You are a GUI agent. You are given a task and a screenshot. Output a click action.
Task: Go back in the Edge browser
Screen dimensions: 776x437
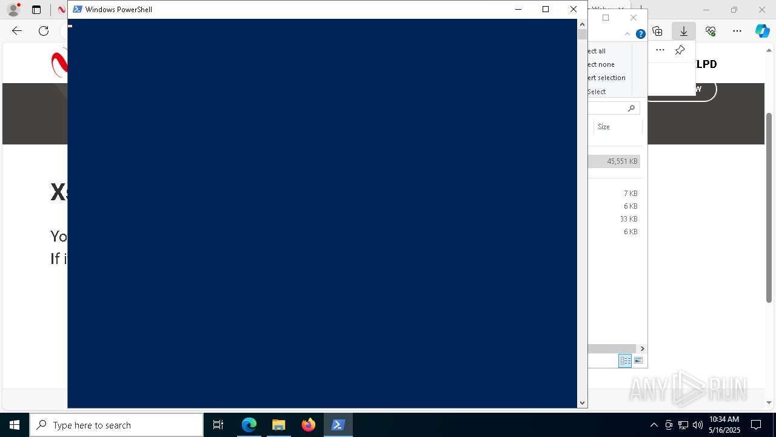coord(17,31)
